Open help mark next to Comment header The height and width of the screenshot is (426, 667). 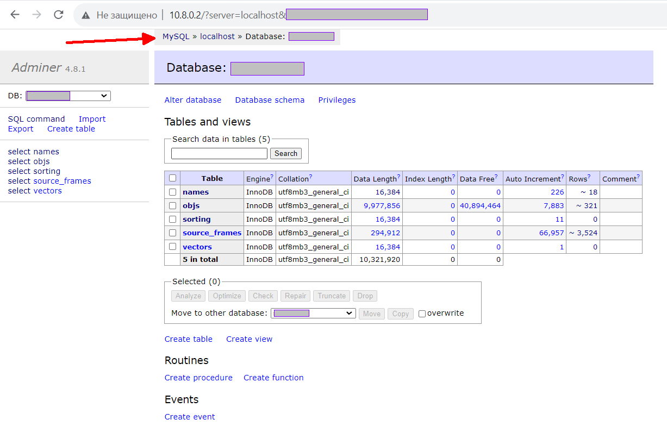[638, 177]
